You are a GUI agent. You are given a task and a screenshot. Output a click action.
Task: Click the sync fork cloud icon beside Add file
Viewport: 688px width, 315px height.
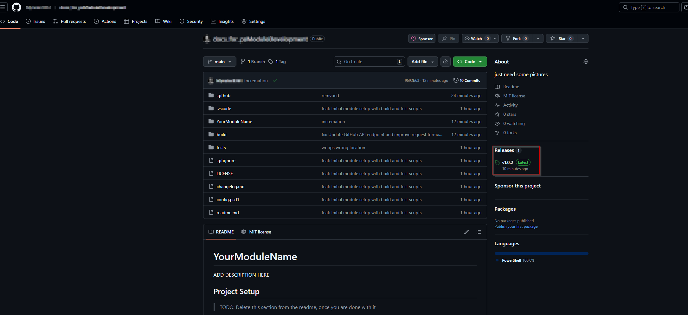[445, 62]
